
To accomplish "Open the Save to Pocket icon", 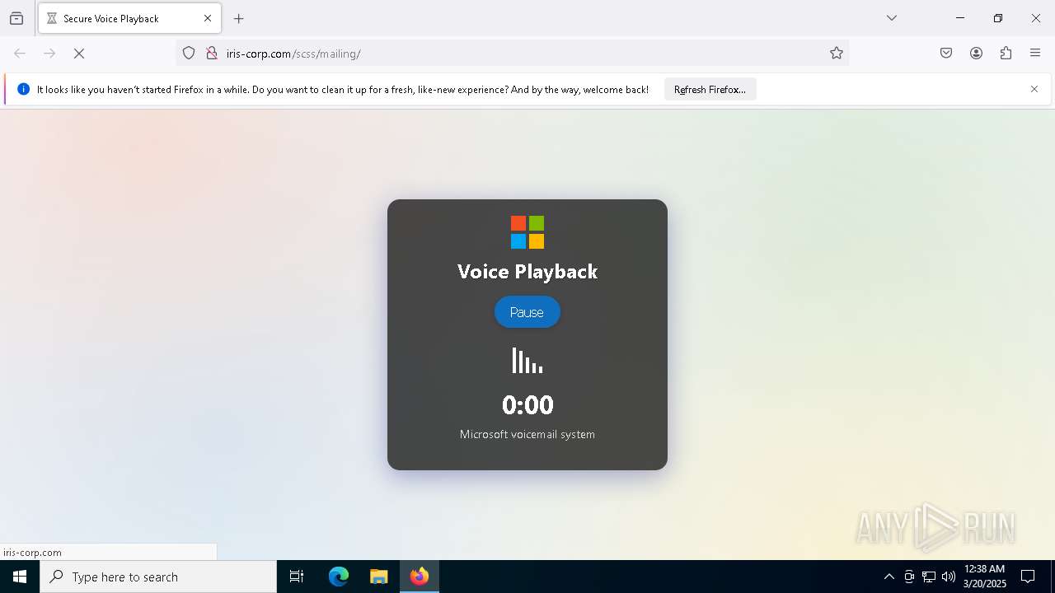I will (946, 54).
